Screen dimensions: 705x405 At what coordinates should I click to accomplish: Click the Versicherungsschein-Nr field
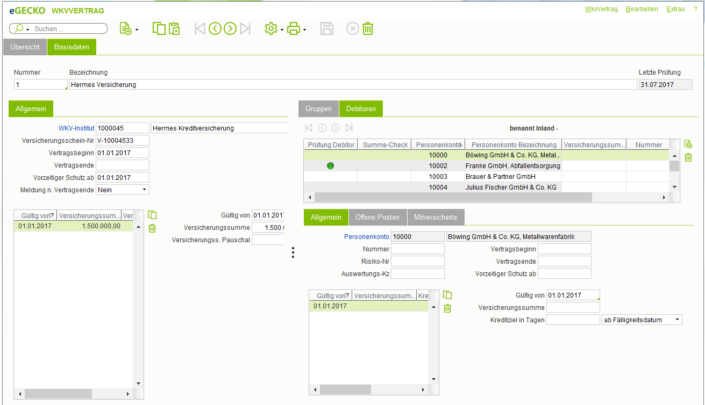coord(122,140)
